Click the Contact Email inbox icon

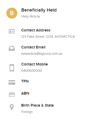12,48
